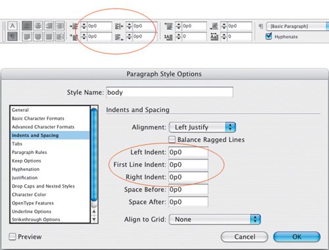Select Strikethrough Options category
Viewport: 329px width, 250px height.
tap(36, 220)
